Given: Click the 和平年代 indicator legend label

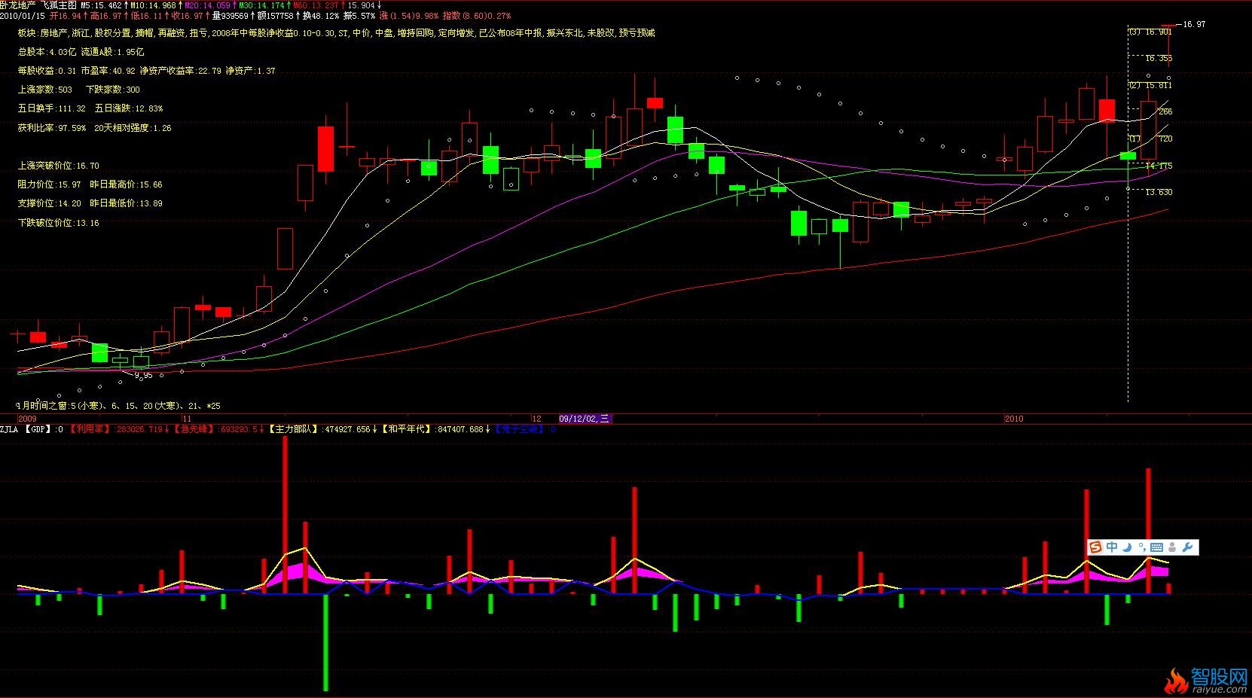Looking at the screenshot, I should pyautogui.click(x=407, y=429).
